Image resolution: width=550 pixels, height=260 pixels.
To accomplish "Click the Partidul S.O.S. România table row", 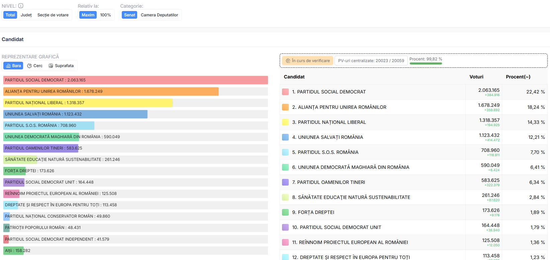I will (368, 152).
